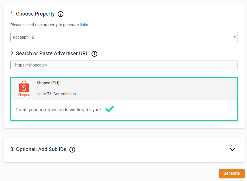The image size is (247, 181).
Task: Click the Please select one property hint text
Action: click(49, 25)
